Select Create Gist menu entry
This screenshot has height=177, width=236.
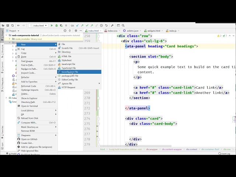(x=37, y=143)
